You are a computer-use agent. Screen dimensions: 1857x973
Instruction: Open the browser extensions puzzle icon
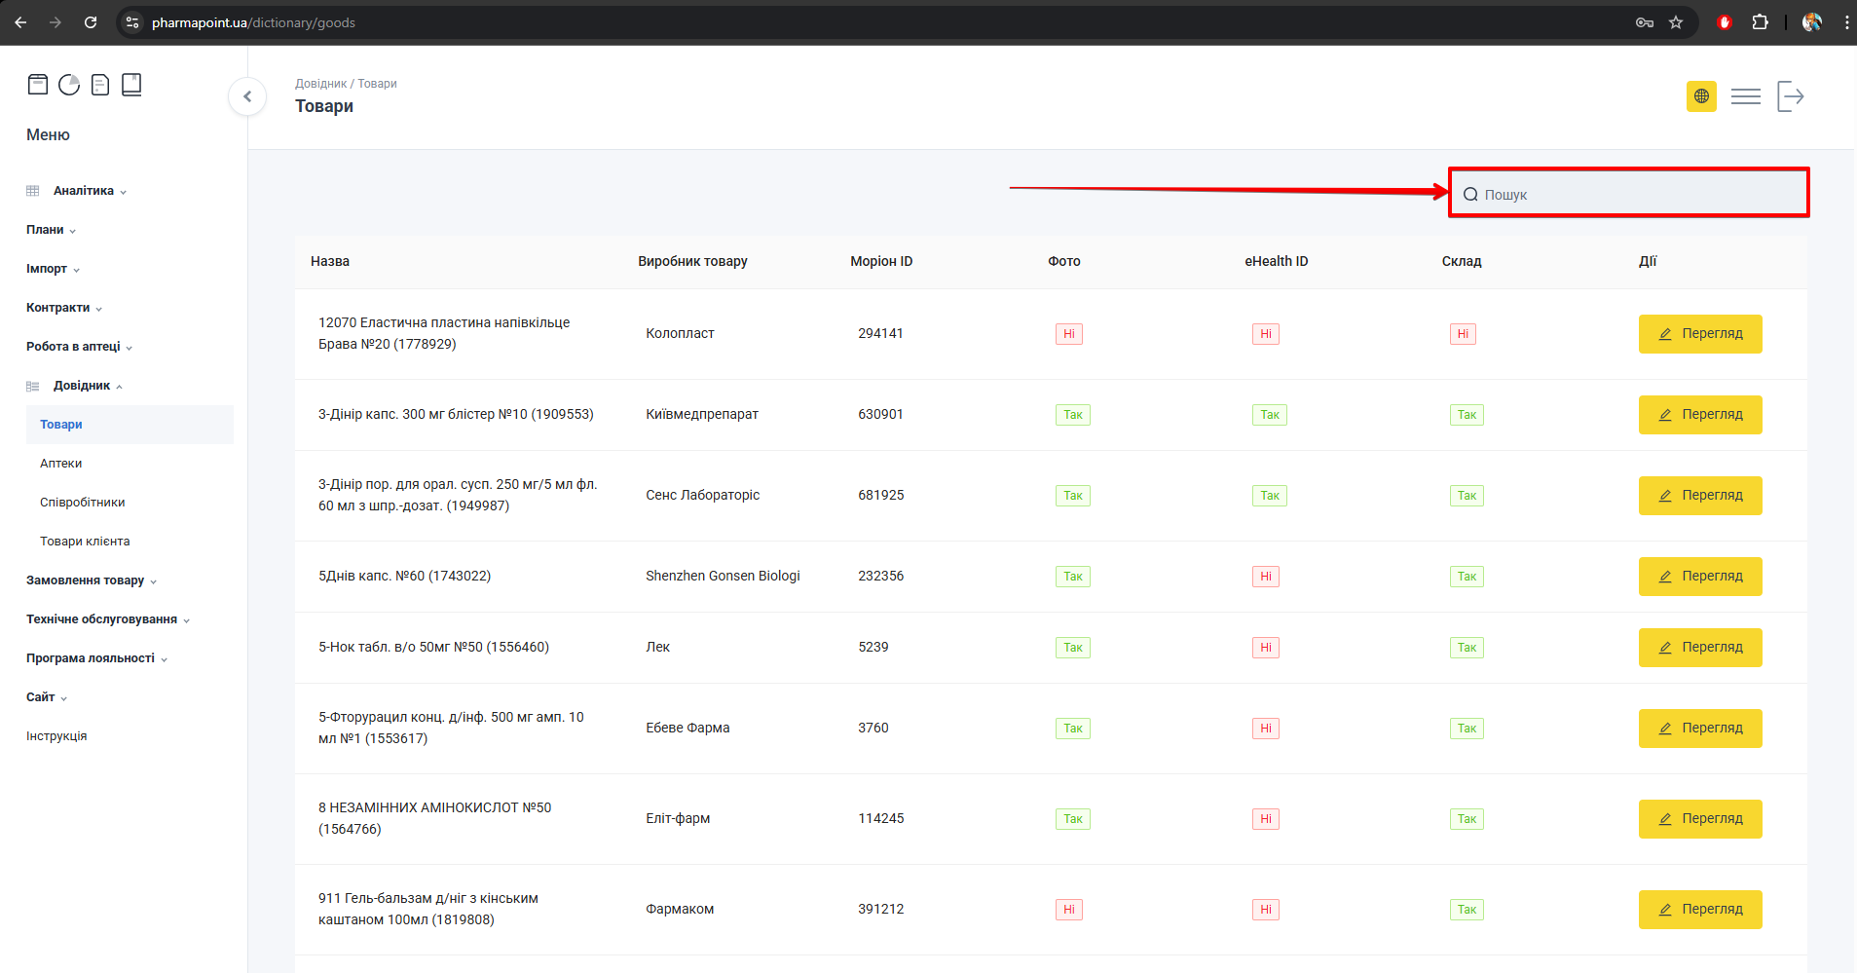click(x=1760, y=22)
